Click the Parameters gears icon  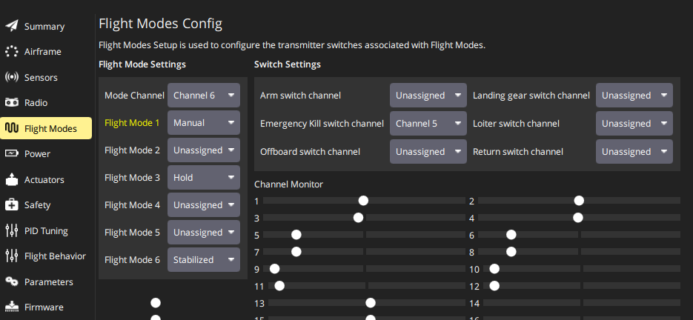12,281
